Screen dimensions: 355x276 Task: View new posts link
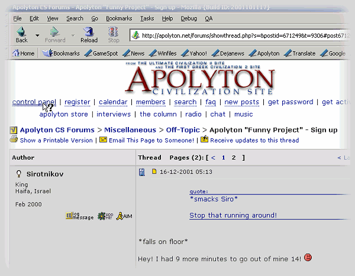click(x=241, y=102)
